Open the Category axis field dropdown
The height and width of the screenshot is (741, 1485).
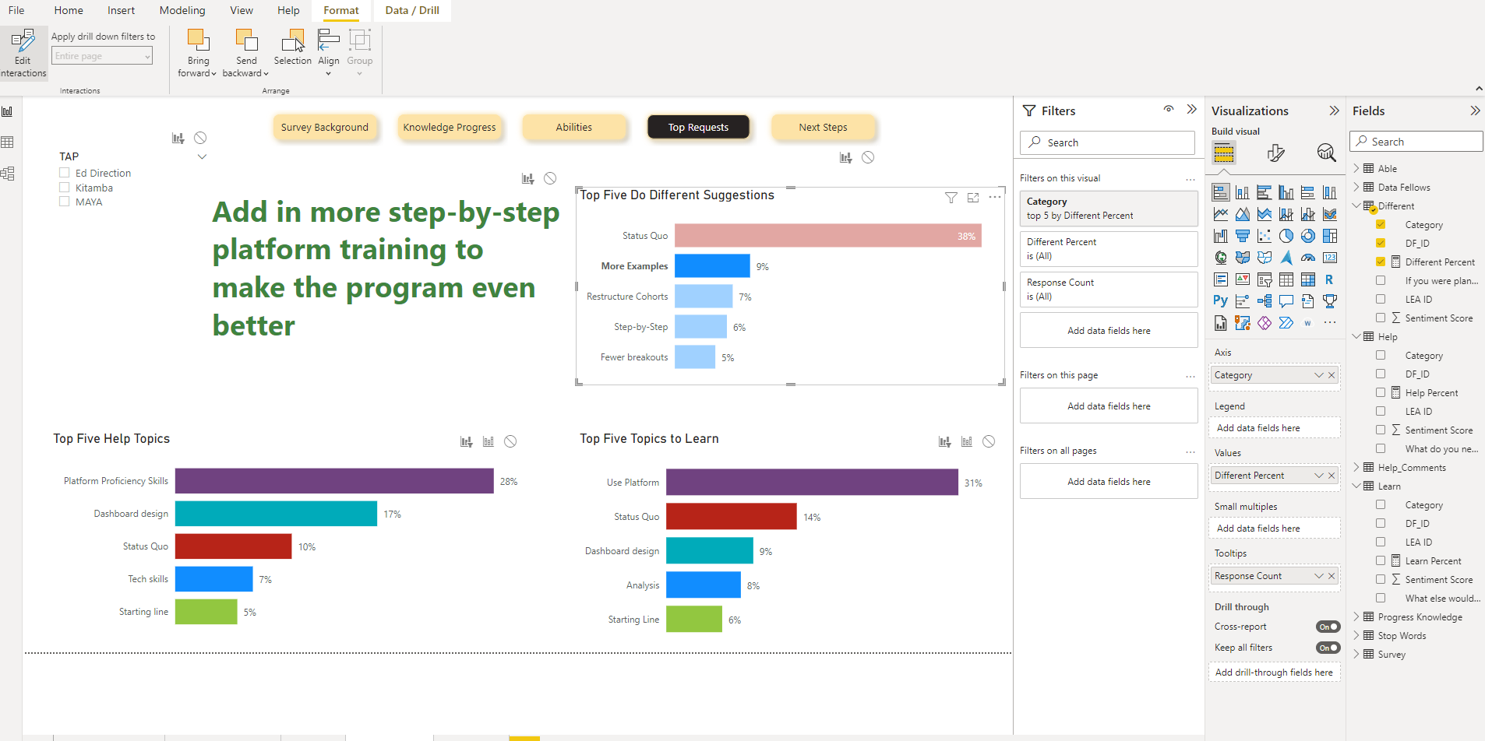click(x=1318, y=375)
